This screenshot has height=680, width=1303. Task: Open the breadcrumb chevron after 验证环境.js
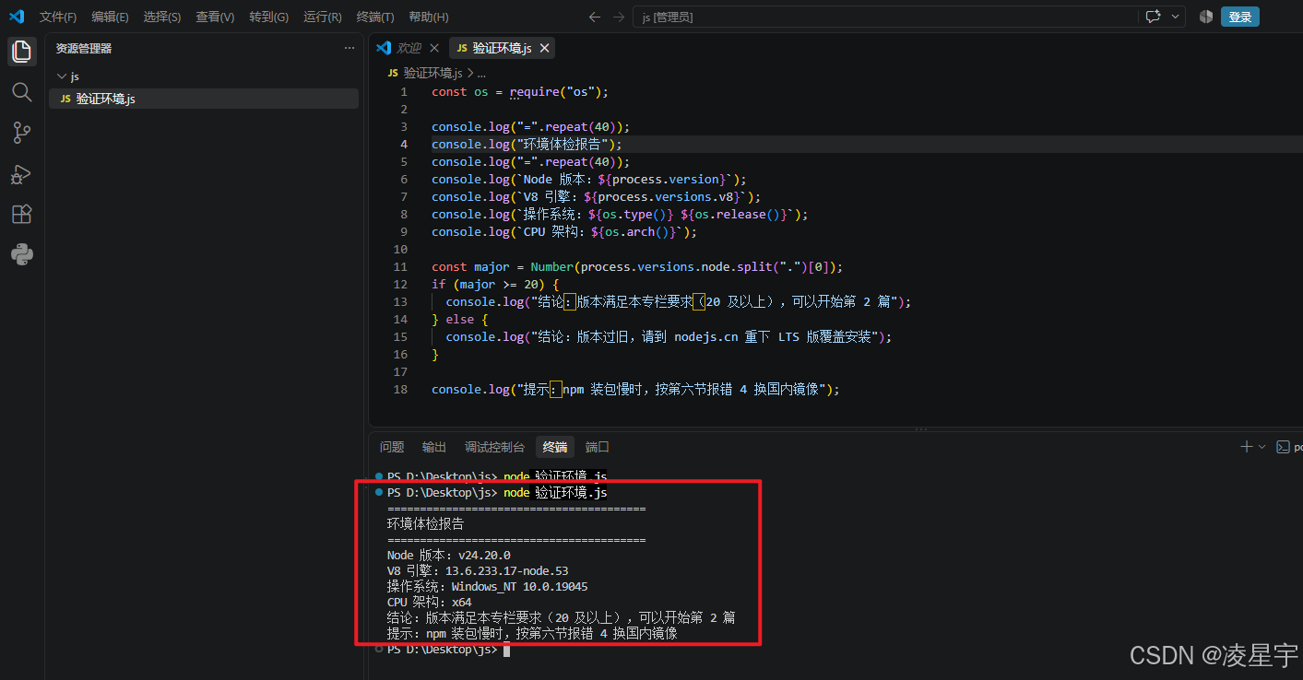(x=471, y=73)
